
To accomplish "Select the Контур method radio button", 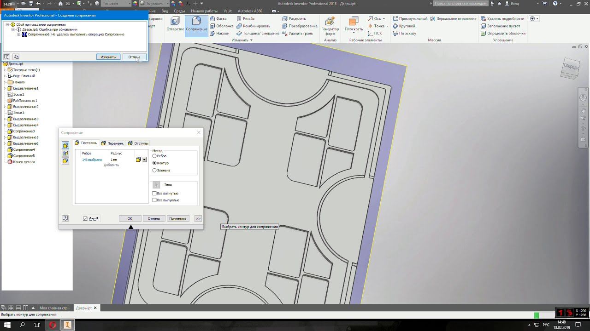I will 154,163.
